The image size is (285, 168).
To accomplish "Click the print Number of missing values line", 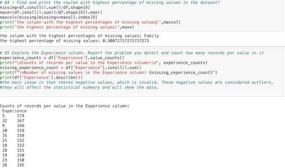I will (109, 72).
